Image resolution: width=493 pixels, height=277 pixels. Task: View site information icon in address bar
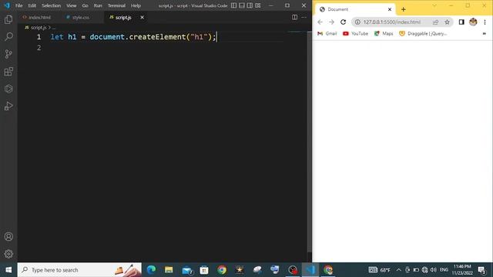(357, 22)
